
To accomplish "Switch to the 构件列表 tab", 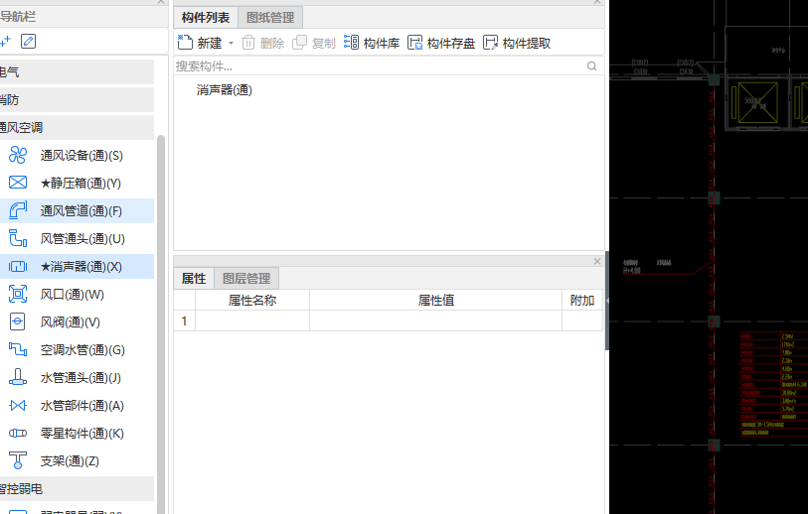I will point(206,18).
